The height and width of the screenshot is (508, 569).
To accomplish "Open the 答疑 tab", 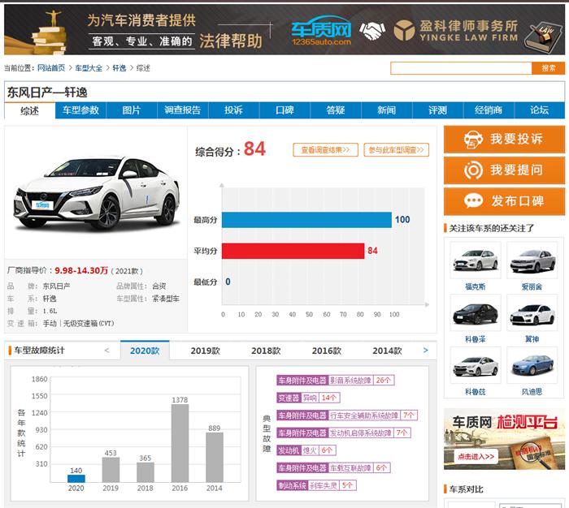I will (335, 110).
